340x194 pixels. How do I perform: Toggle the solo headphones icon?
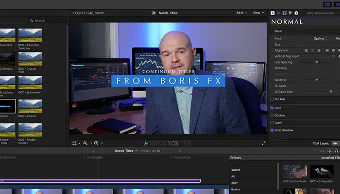[336, 151]
